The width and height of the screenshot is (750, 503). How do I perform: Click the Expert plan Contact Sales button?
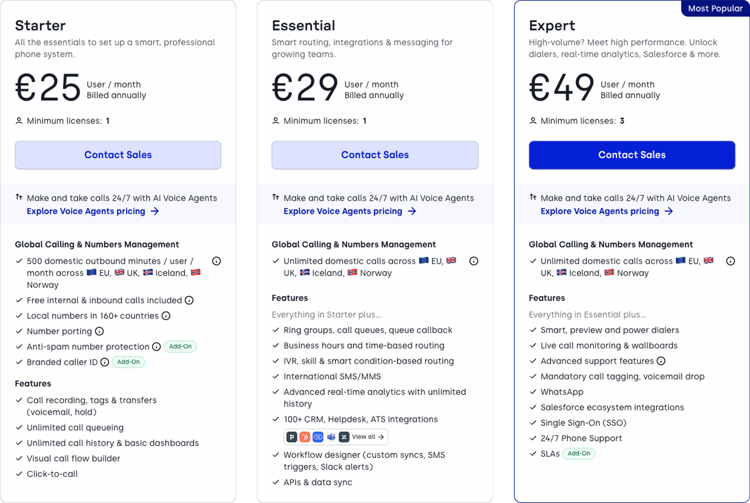[632, 155]
